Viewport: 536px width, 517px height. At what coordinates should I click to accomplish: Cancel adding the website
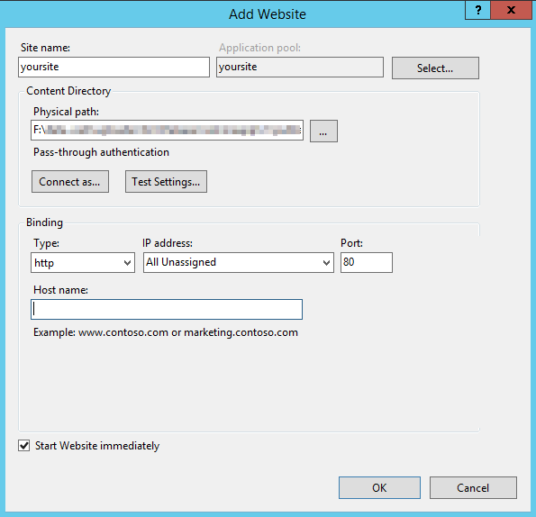click(473, 487)
